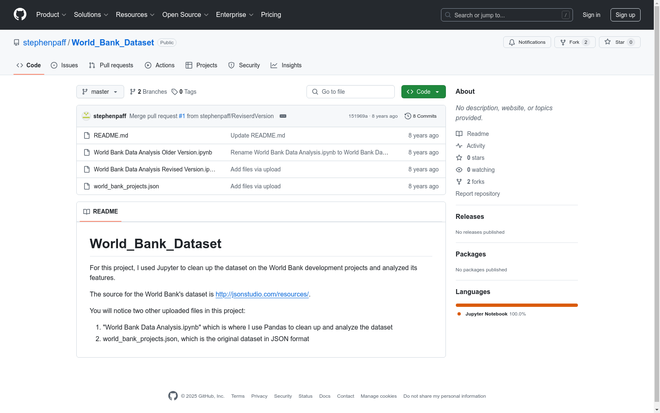Click the branch icon beside 2 Branches

pos(133,92)
